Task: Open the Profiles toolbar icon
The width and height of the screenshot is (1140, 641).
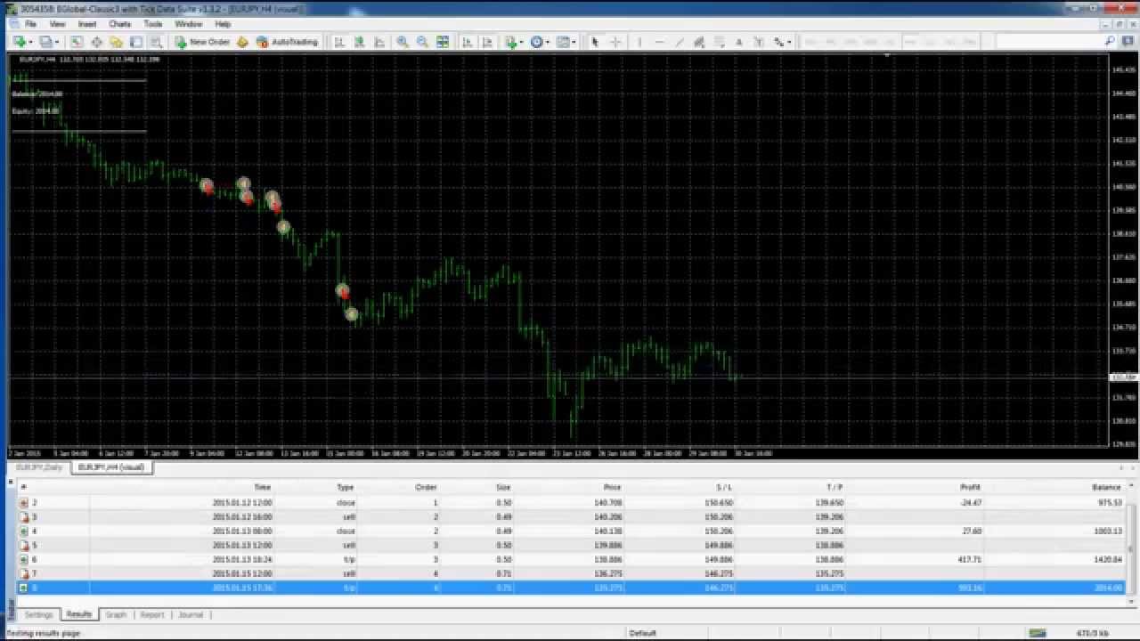Action: tap(45, 42)
